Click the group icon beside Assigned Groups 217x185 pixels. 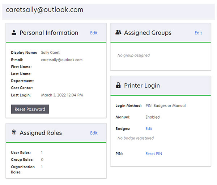coord(118,33)
